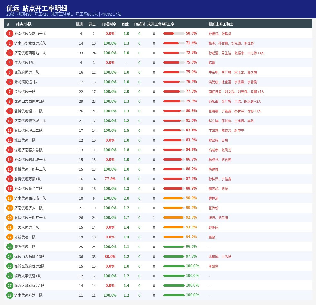
Task: Click the title 优远 站点开工率明细
Action: tap(37, 8)
